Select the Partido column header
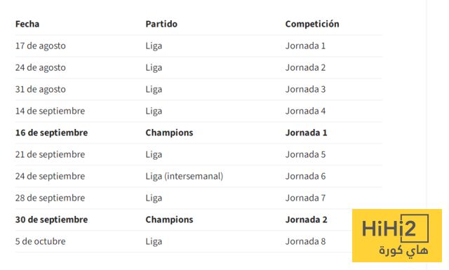Image resolution: width=449 pixels, height=270 pixels. coord(161,24)
